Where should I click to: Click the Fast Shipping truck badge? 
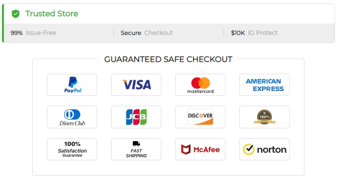click(x=136, y=149)
